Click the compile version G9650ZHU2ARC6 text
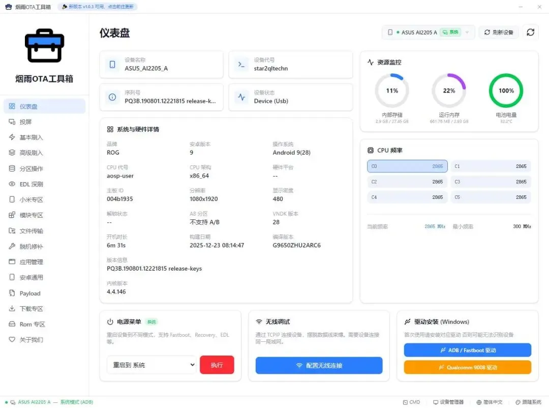This screenshot has height=408, width=549. (296, 245)
